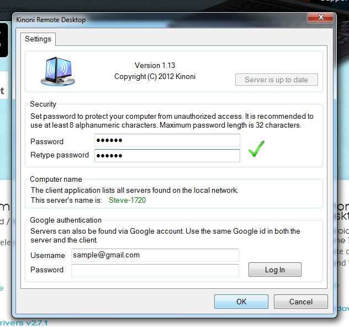Confirm settings with the OK button

(241, 302)
